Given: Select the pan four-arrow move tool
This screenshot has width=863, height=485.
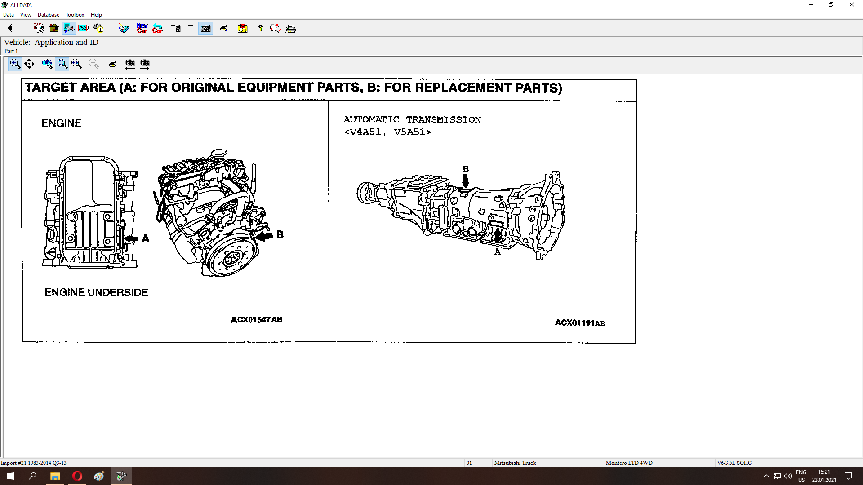Looking at the screenshot, I should [29, 64].
